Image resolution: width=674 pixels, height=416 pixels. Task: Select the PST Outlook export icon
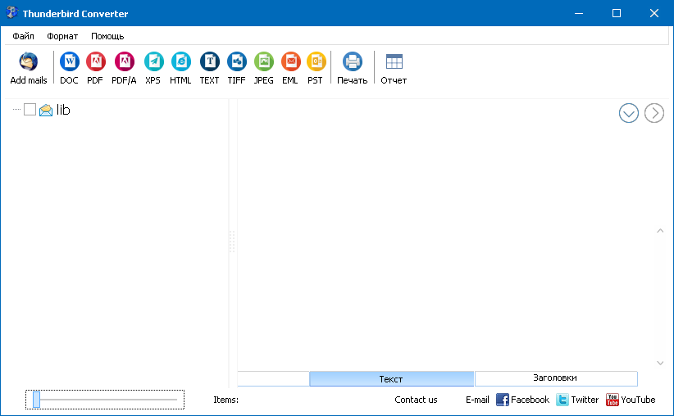point(316,61)
